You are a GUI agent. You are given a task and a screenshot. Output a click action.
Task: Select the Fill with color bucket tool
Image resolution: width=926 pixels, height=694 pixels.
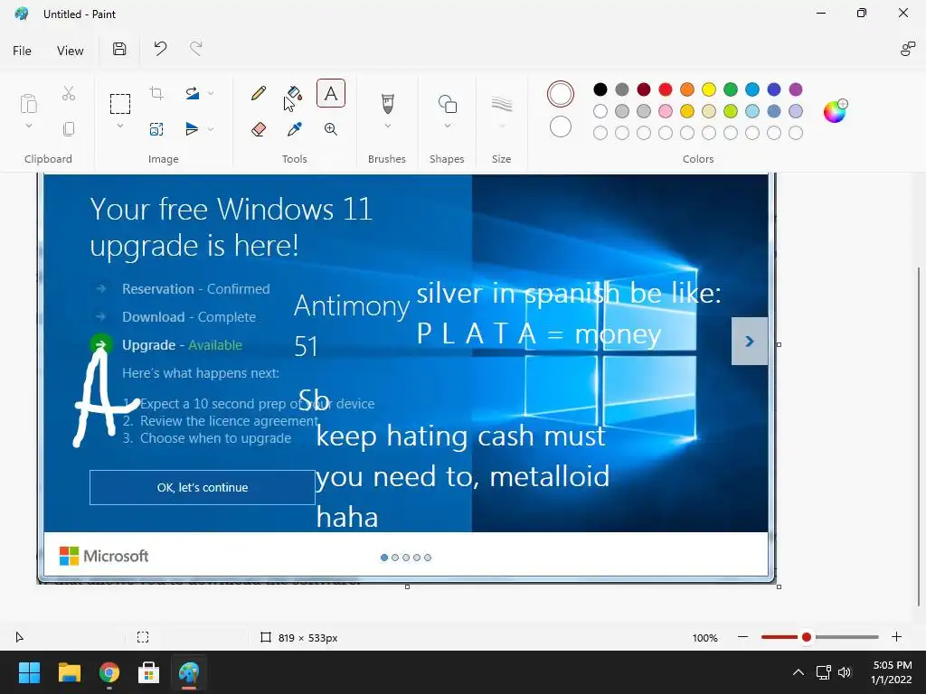[294, 93]
